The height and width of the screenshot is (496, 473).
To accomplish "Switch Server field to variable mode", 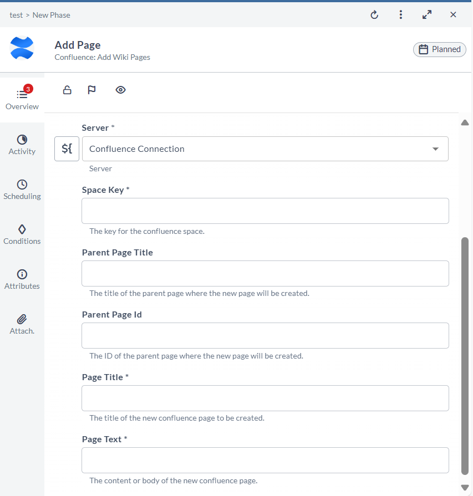I will tap(67, 149).
